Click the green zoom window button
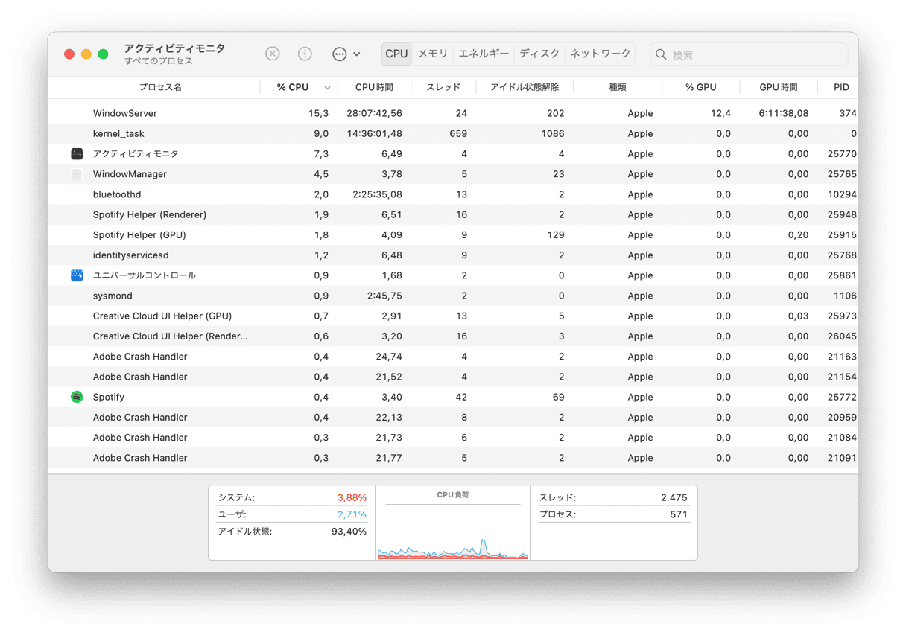 click(104, 54)
